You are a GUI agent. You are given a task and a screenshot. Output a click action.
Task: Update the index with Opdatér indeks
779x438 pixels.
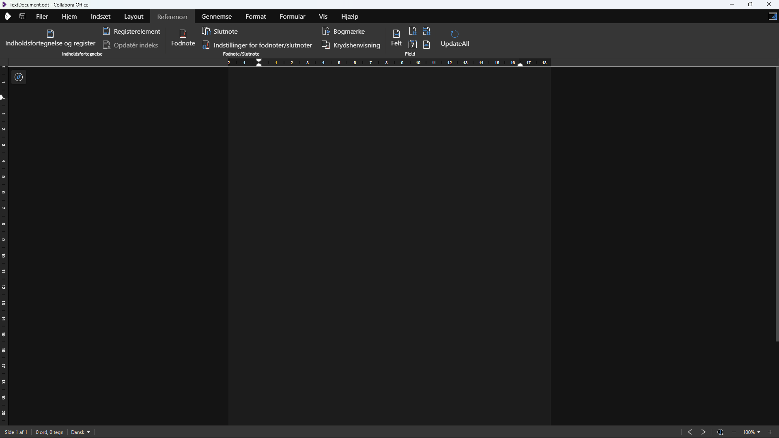pos(131,45)
